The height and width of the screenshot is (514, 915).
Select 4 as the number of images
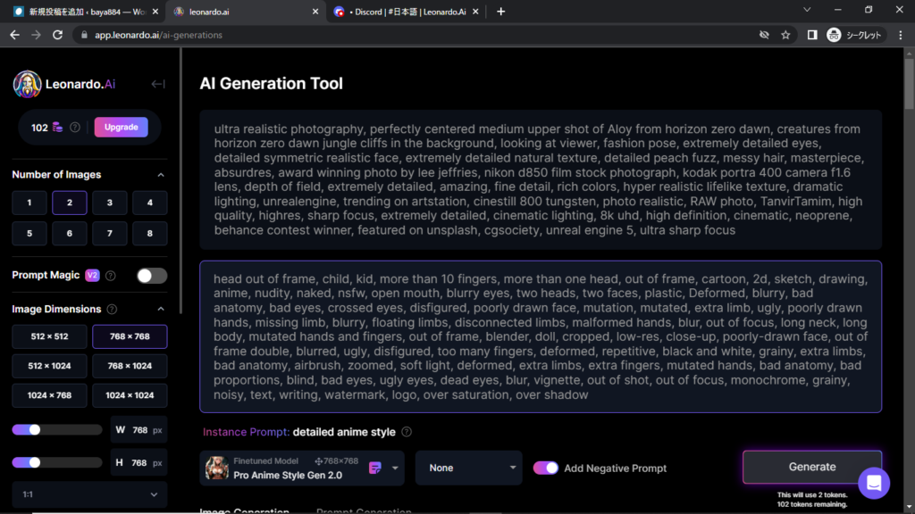(x=150, y=203)
